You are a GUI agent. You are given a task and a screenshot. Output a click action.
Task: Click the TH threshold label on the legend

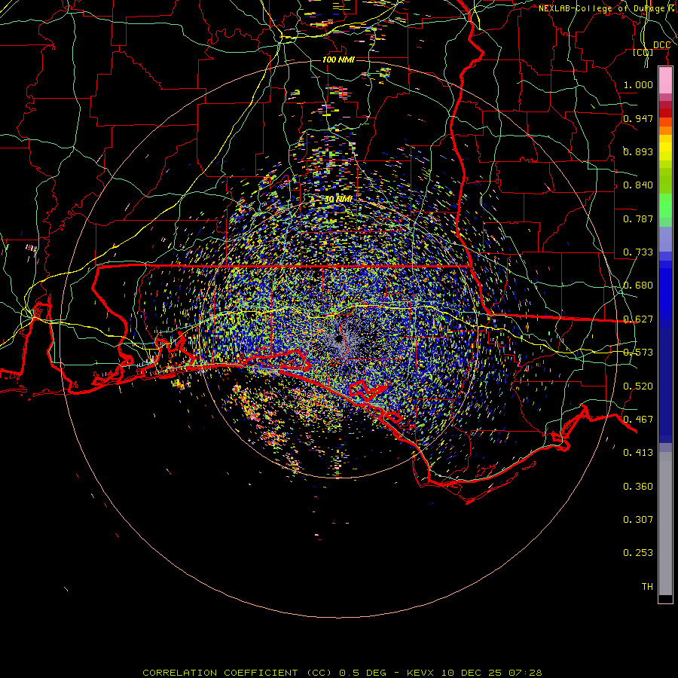pyautogui.click(x=647, y=587)
